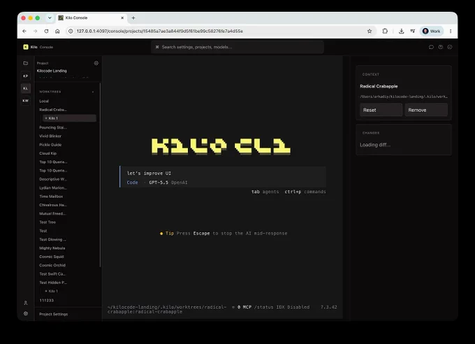The image size is (475, 344).
Task: Open the user account icon in the left rail
Action: point(26,303)
